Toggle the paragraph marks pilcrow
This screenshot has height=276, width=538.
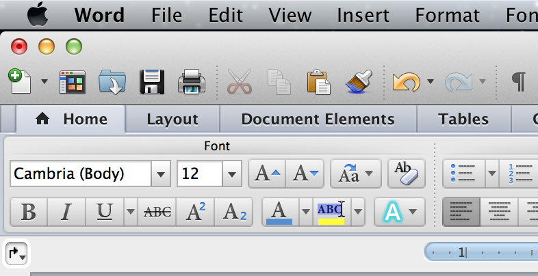click(x=518, y=82)
